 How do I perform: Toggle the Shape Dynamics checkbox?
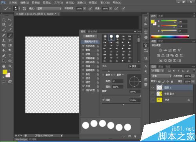83,46
